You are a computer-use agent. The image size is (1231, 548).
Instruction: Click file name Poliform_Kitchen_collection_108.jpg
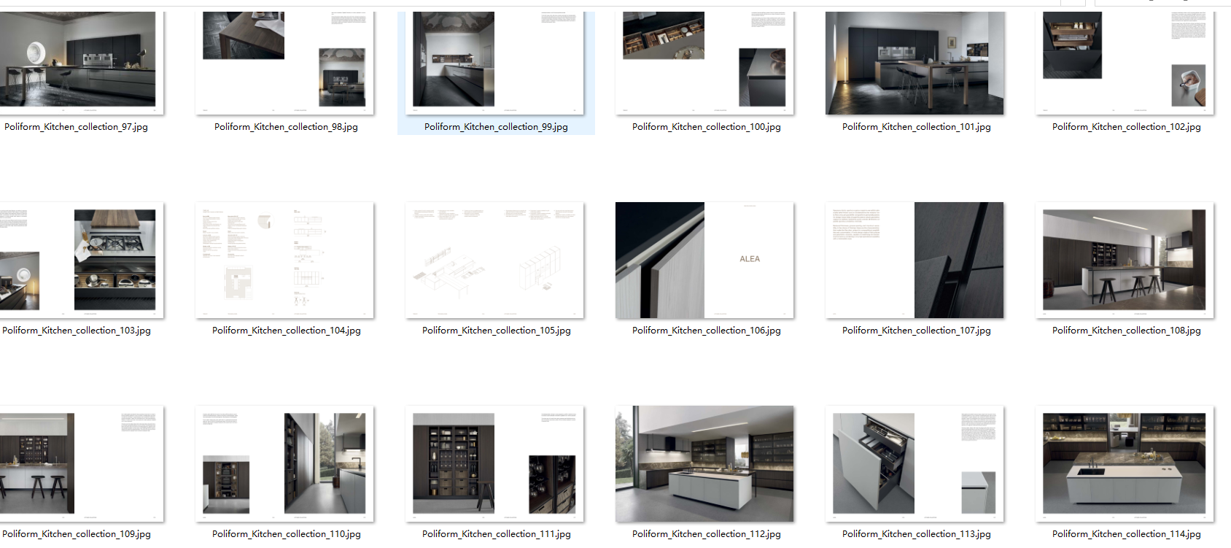point(1127,331)
